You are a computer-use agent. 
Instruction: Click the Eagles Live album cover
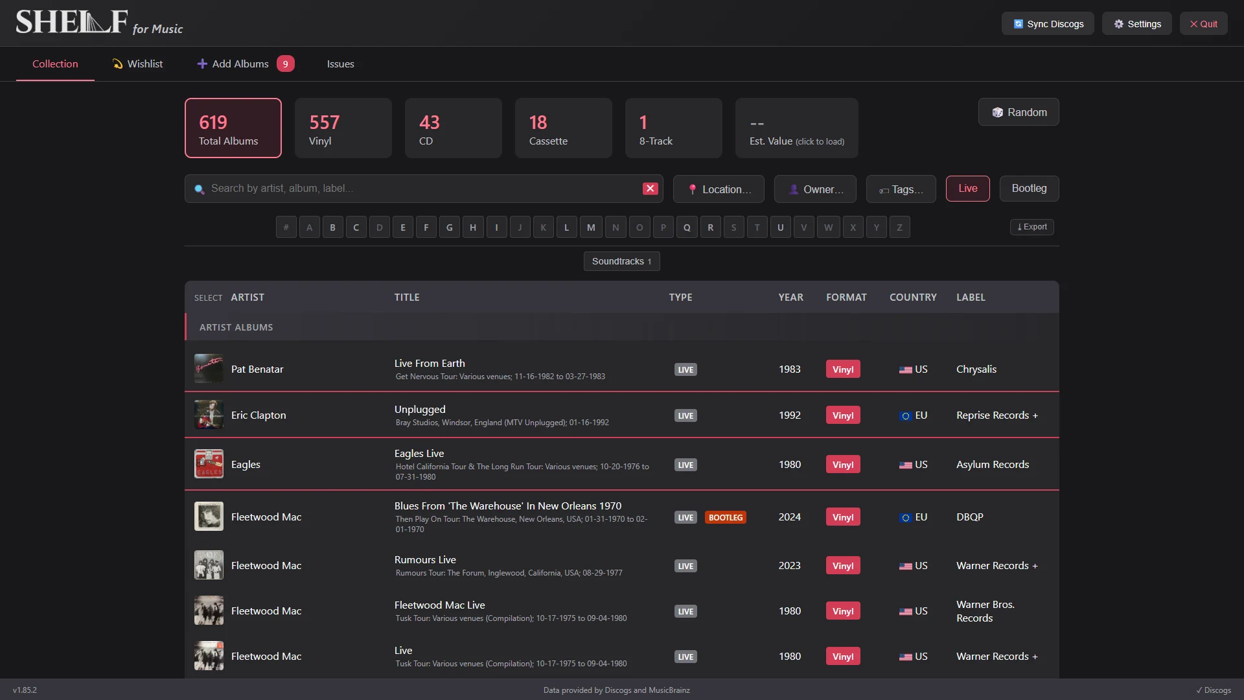(209, 464)
